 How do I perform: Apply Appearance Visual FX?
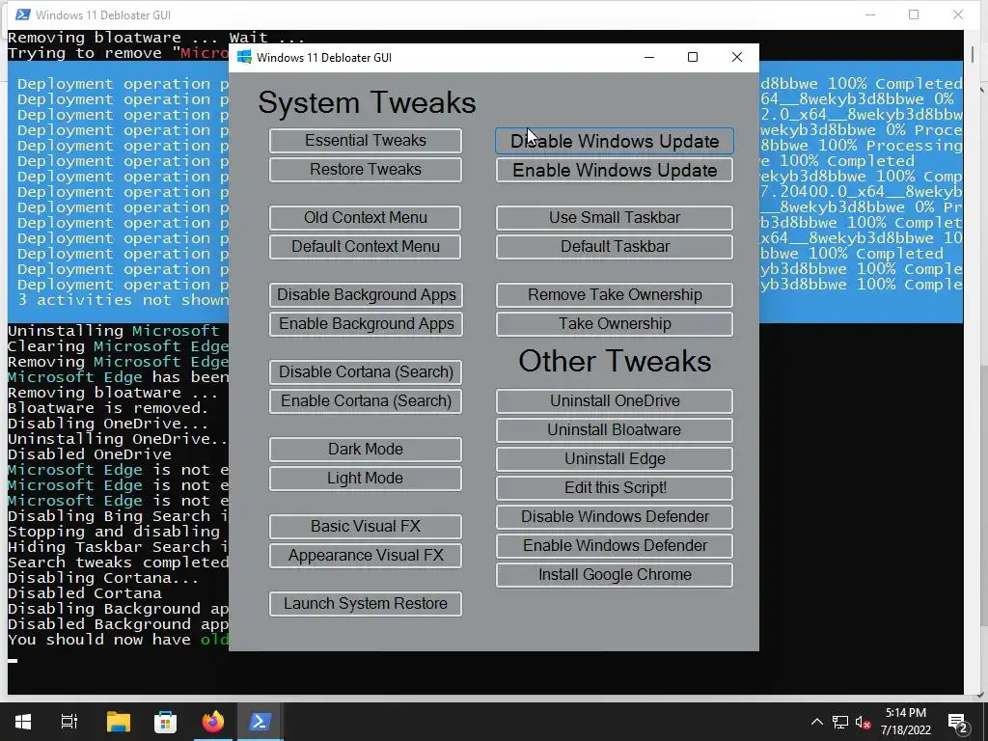(x=366, y=555)
